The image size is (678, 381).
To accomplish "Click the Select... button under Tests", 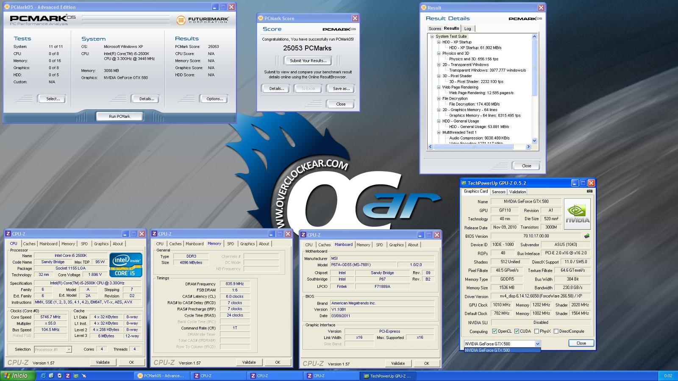I will (x=53, y=99).
